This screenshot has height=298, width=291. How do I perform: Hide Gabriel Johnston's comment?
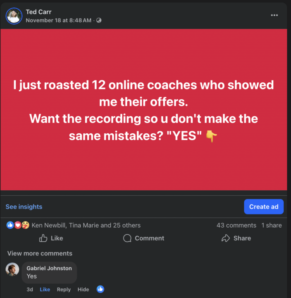click(83, 289)
